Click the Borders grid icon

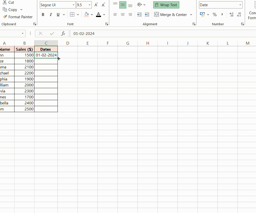(x=72, y=14)
